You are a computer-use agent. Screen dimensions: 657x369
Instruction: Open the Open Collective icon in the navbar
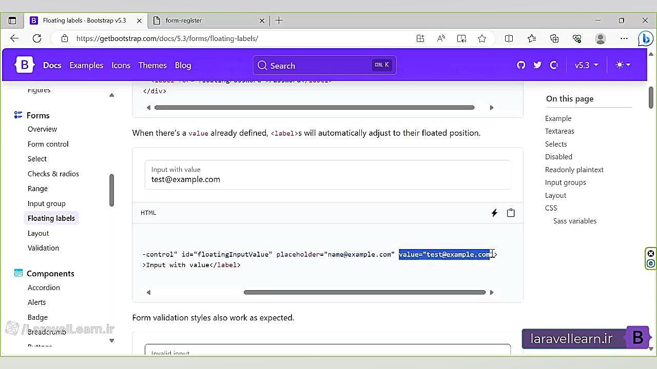554,65
